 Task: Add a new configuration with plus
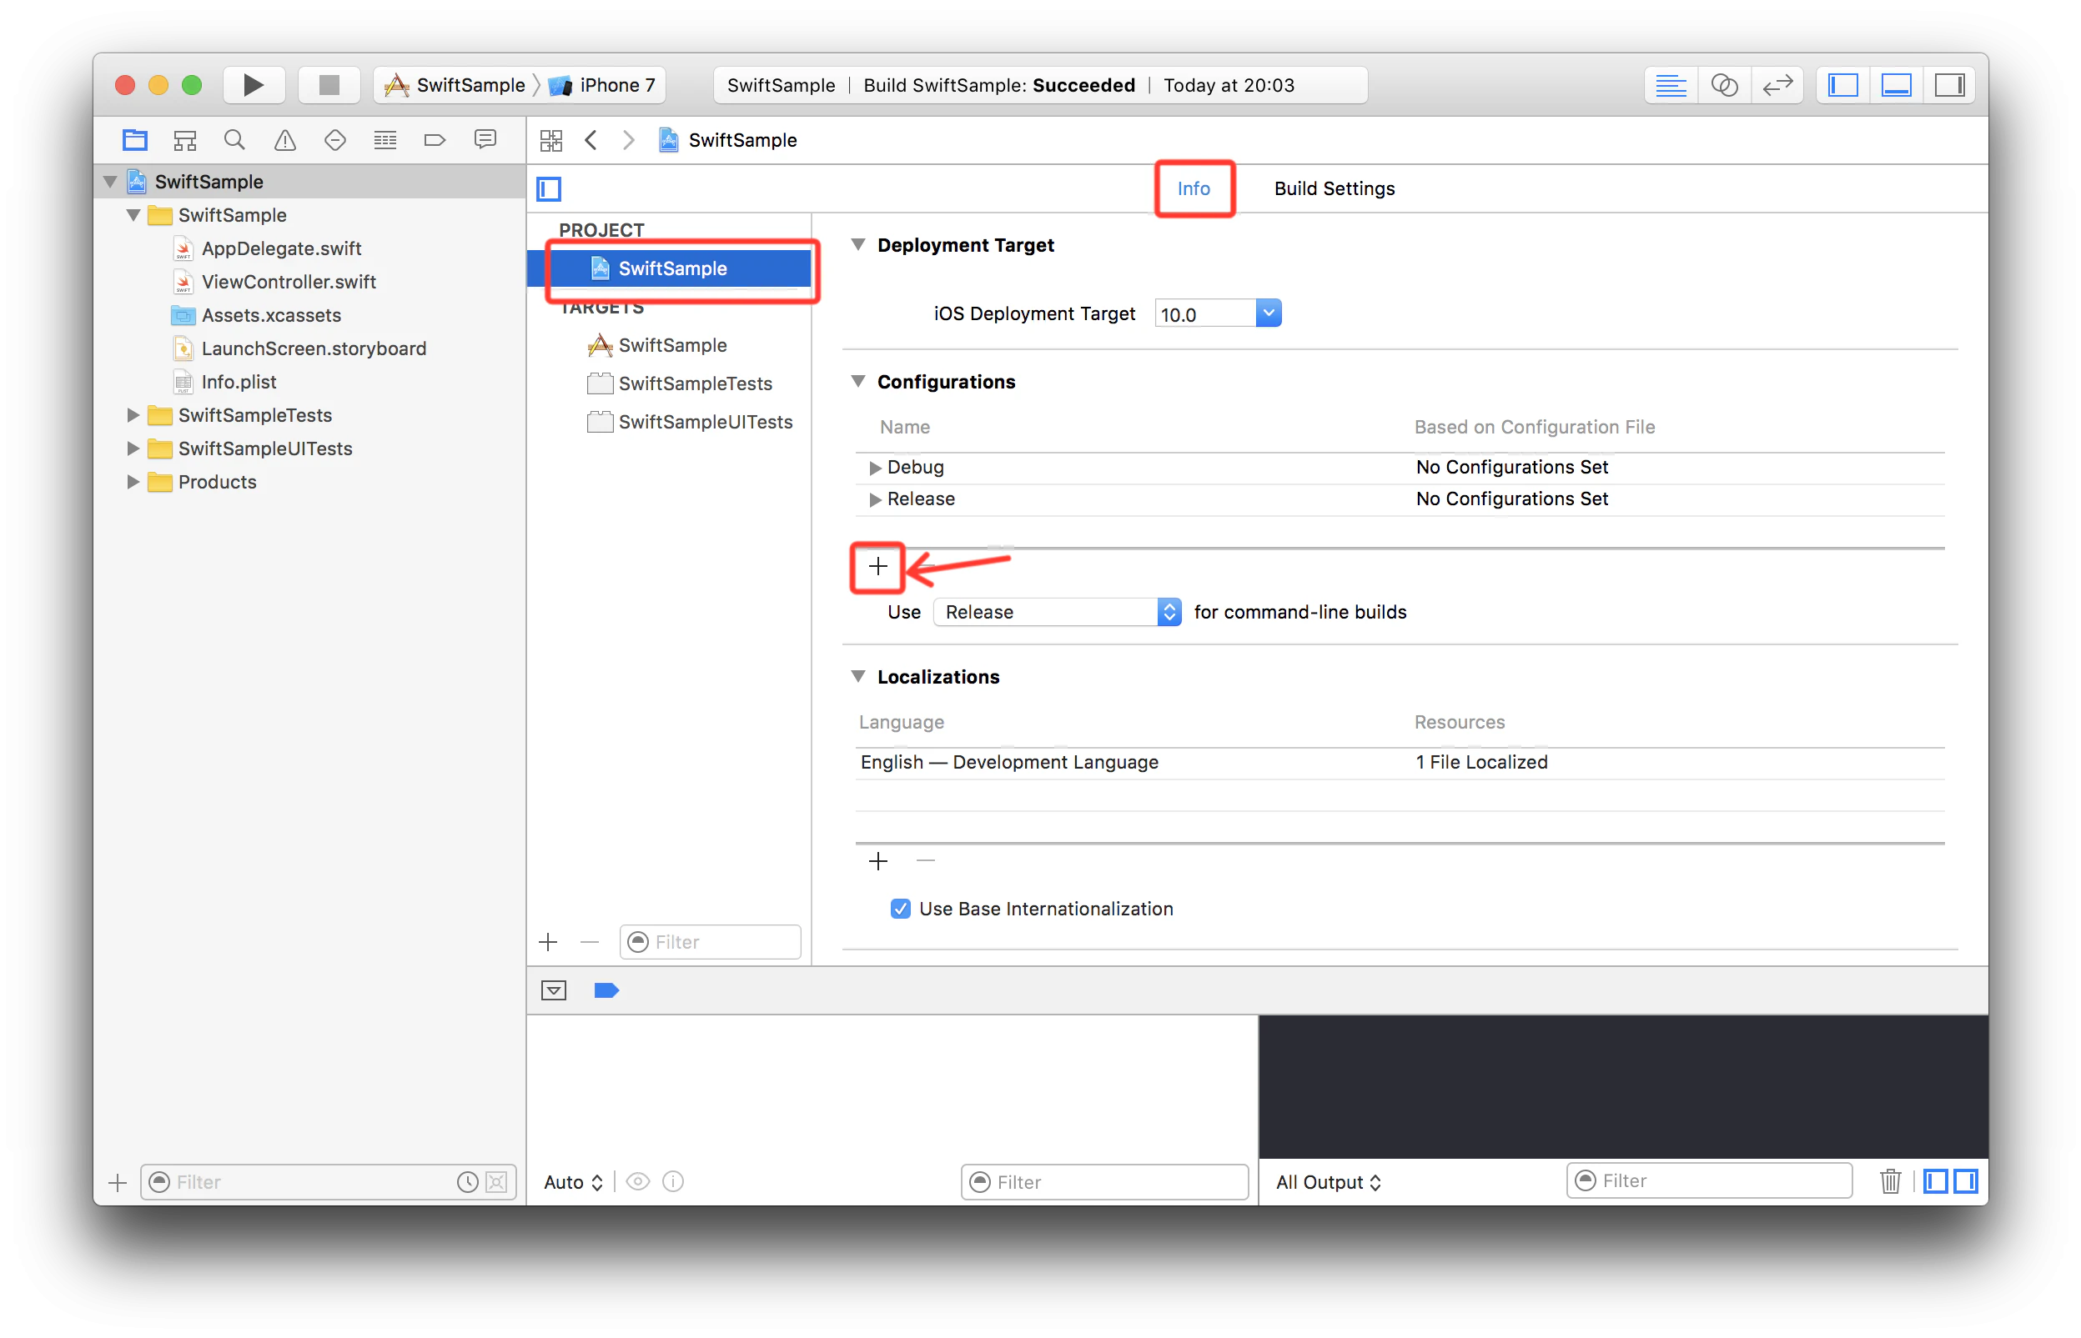point(878,567)
